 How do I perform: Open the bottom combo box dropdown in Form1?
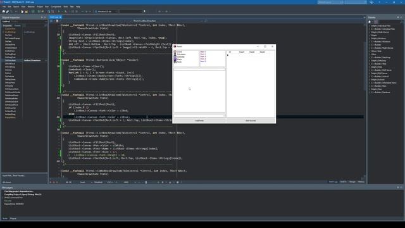(x=224, y=115)
